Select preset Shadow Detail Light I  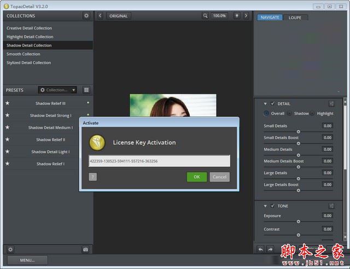click(x=50, y=151)
